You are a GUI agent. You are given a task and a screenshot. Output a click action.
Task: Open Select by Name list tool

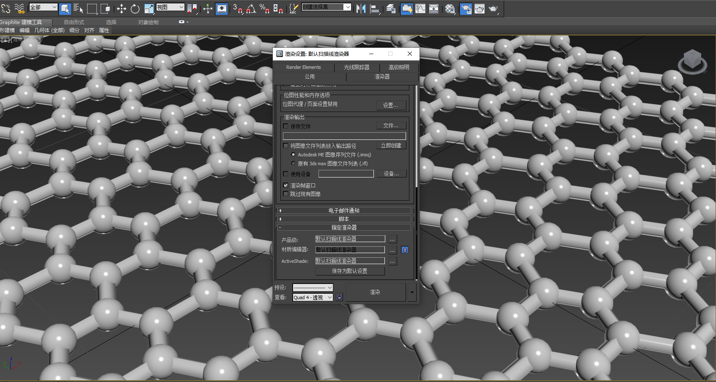78,8
